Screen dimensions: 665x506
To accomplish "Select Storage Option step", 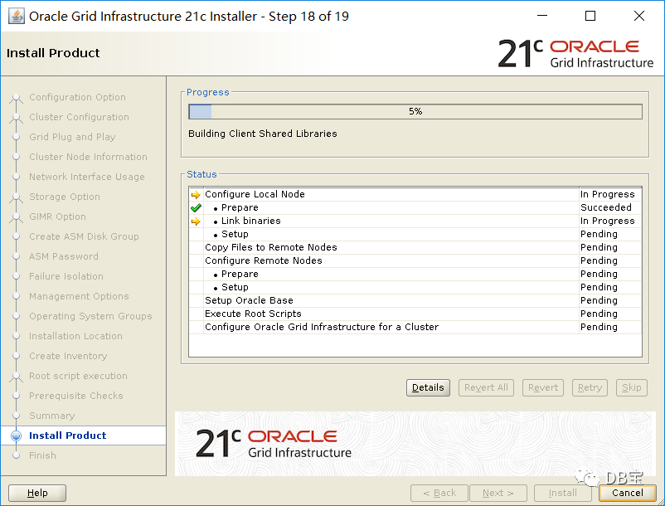I will 65,197.
